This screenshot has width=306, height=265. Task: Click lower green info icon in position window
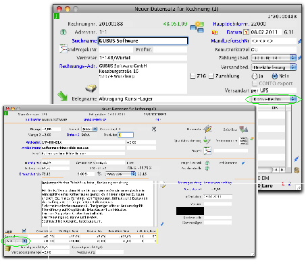(207, 168)
